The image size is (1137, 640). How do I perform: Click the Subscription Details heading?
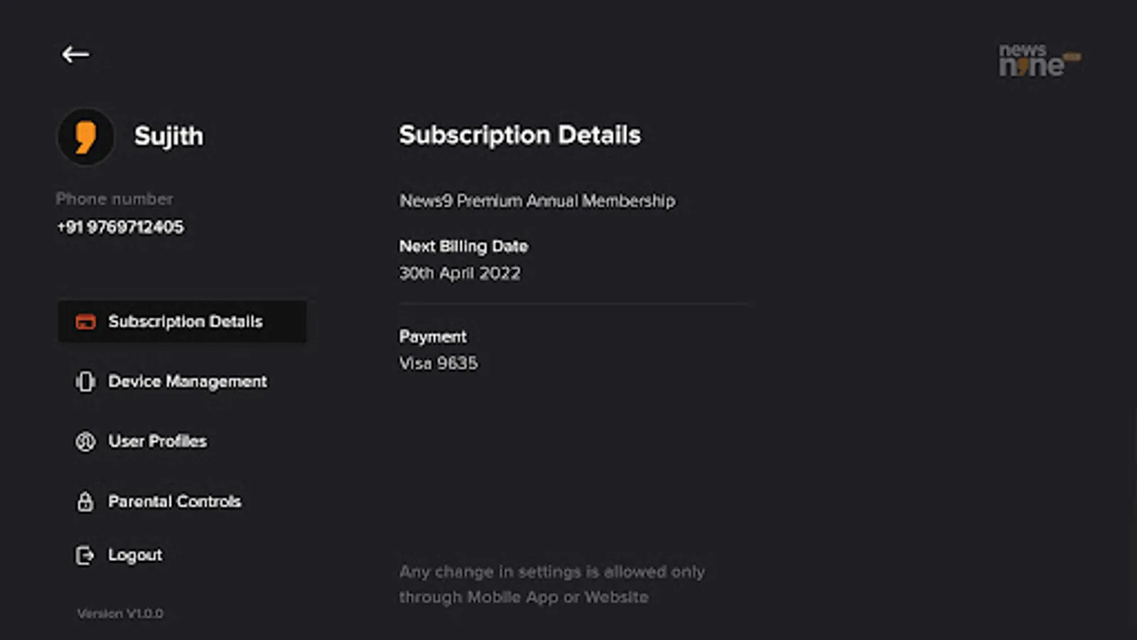point(519,135)
